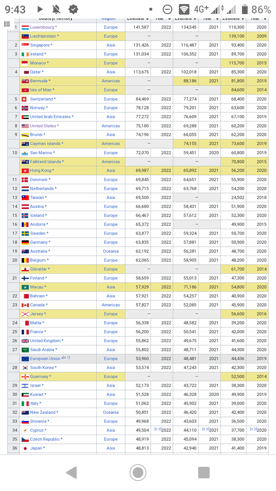This screenshot has height=491, width=276.
Task: Tap the Qatar flag icon
Action: coord(26,72)
